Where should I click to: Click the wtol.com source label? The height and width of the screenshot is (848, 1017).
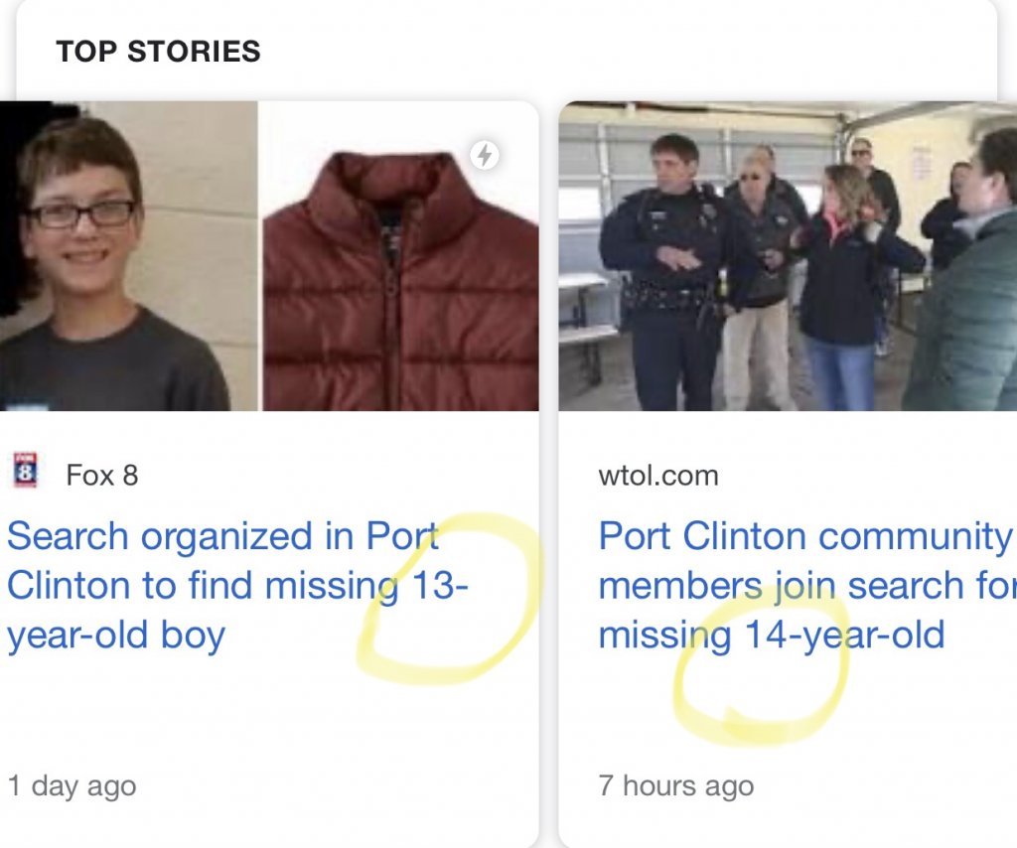click(x=658, y=476)
